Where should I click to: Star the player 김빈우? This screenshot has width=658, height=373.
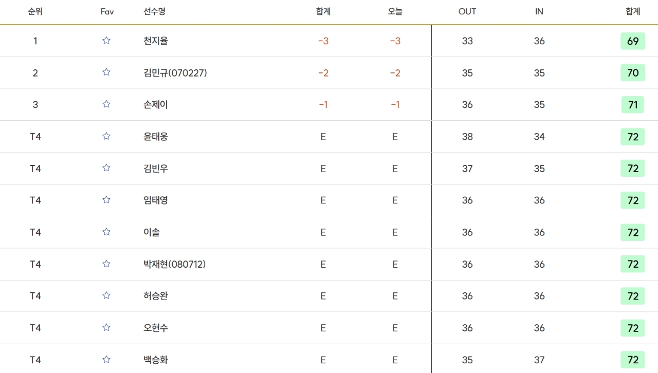(x=106, y=168)
